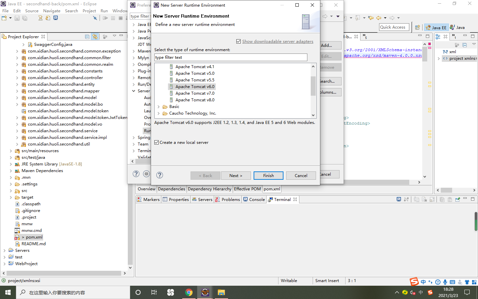Click the Save icon in the main toolbar
The width and height of the screenshot is (478, 299).
click(x=17, y=18)
